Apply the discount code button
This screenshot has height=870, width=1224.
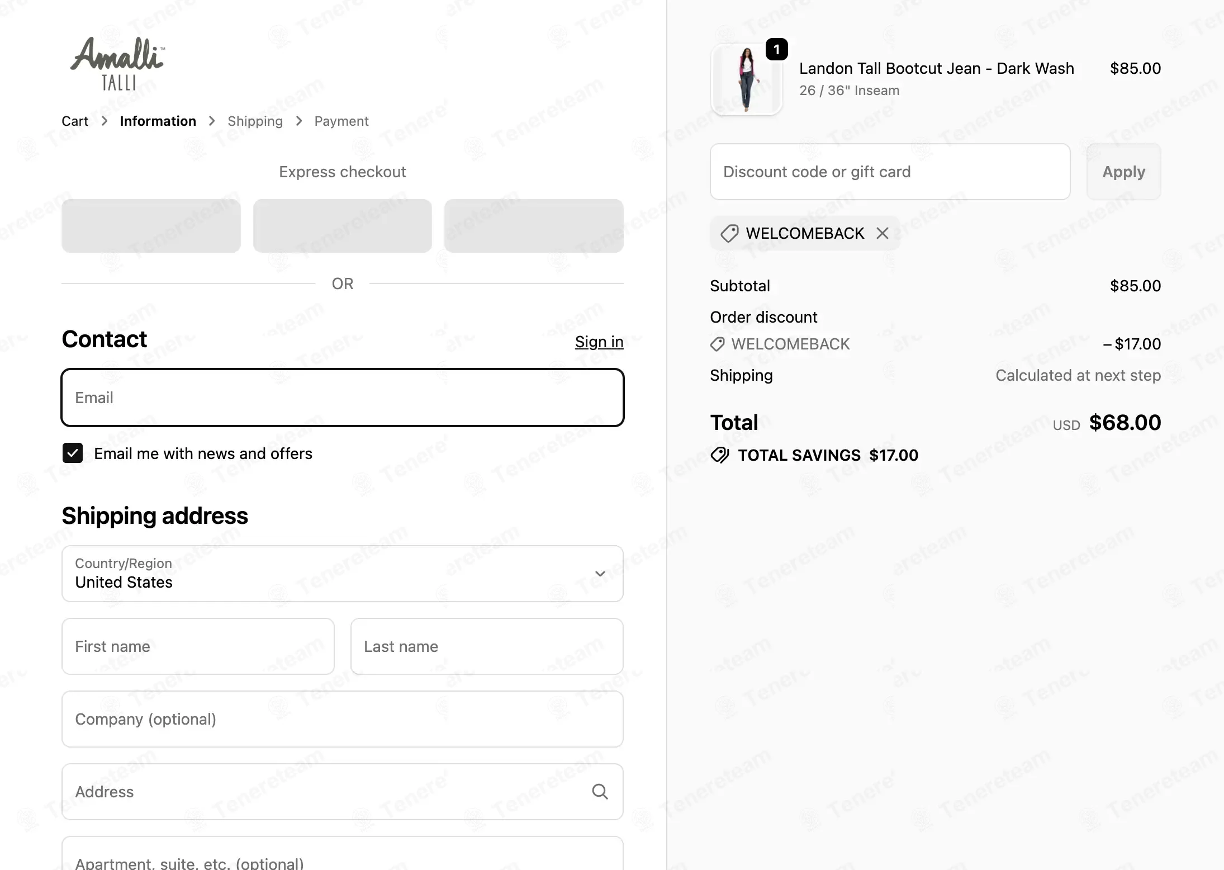pos(1123,172)
